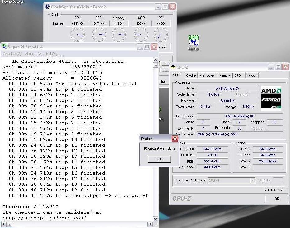Screen dimensions: 290x228
Task: Click the Memory clock value in ClockGen
Action: tap(119, 23)
